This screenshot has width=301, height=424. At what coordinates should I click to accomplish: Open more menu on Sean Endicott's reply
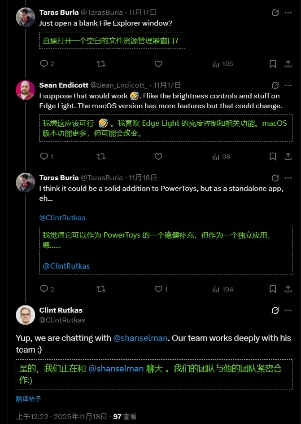[288, 85]
